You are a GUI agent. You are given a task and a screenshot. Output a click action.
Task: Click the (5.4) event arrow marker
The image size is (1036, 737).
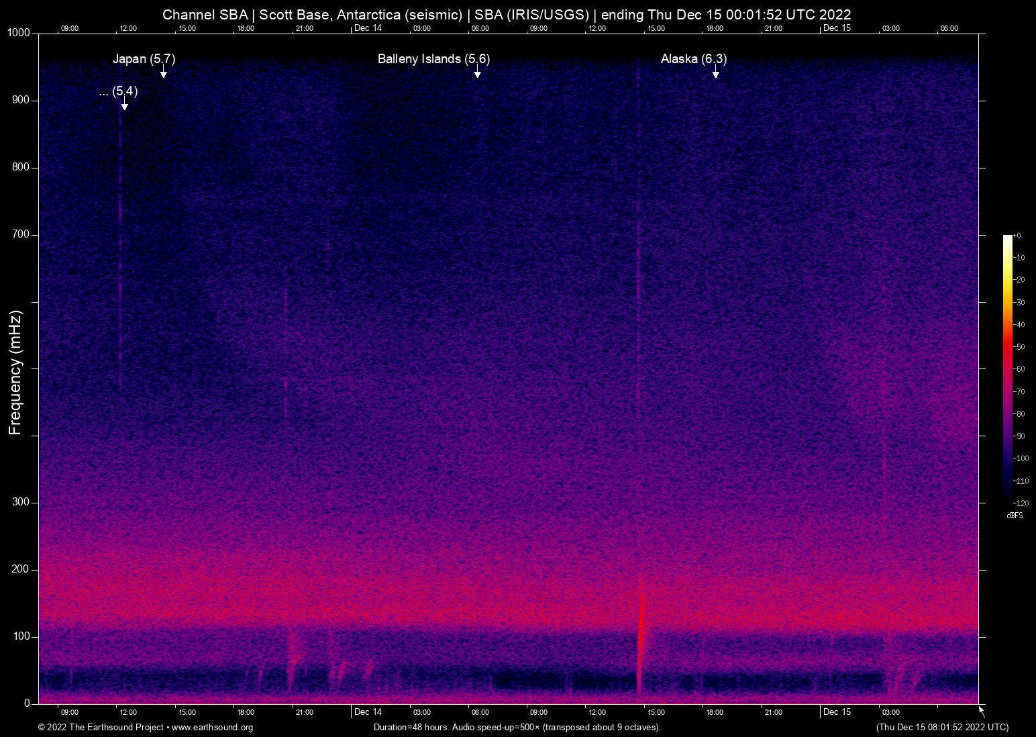click(x=124, y=105)
